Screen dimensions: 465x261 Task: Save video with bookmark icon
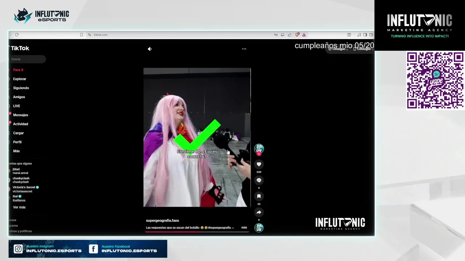[259, 196]
